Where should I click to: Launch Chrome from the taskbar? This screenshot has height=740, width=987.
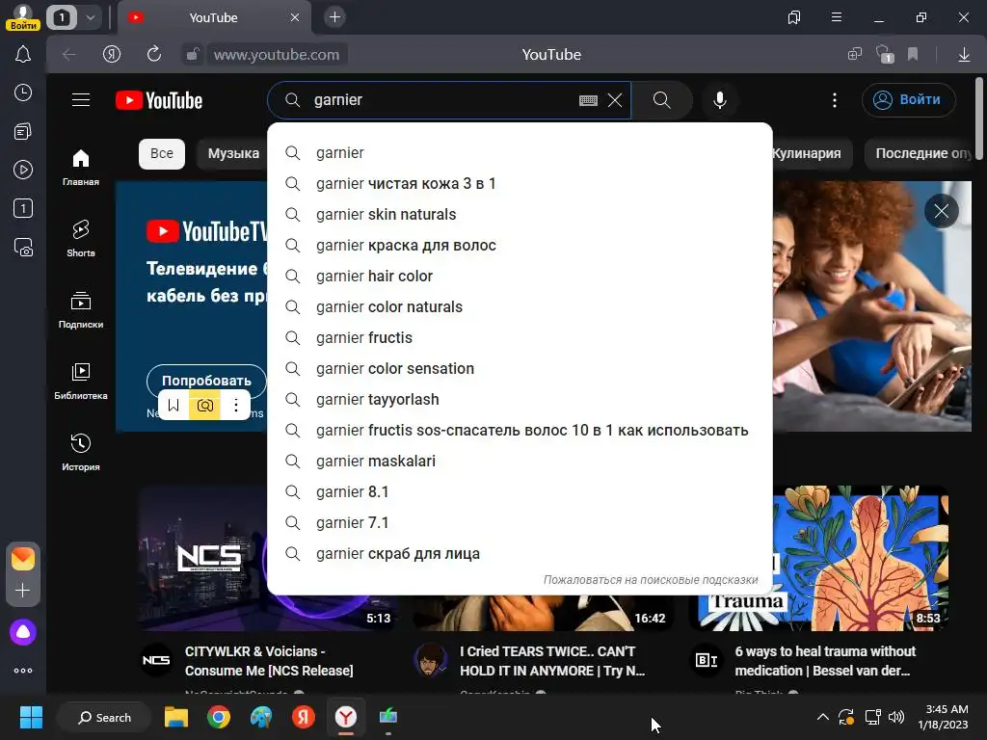click(219, 717)
